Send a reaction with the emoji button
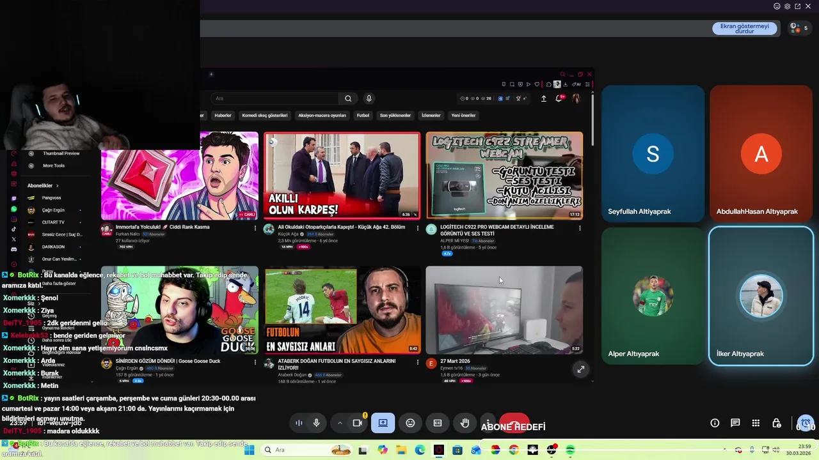The height and width of the screenshot is (460, 819). pos(410,423)
